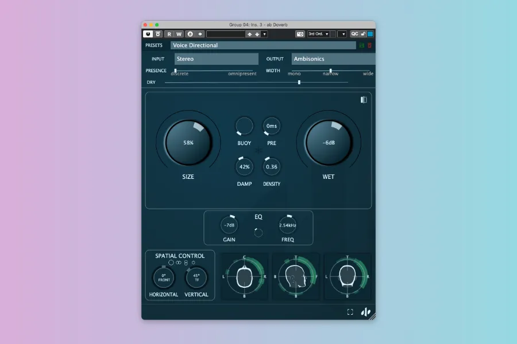Image resolution: width=517 pixels, height=344 pixels.
Task: Click the side-view head profile display
Action: (296, 276)
